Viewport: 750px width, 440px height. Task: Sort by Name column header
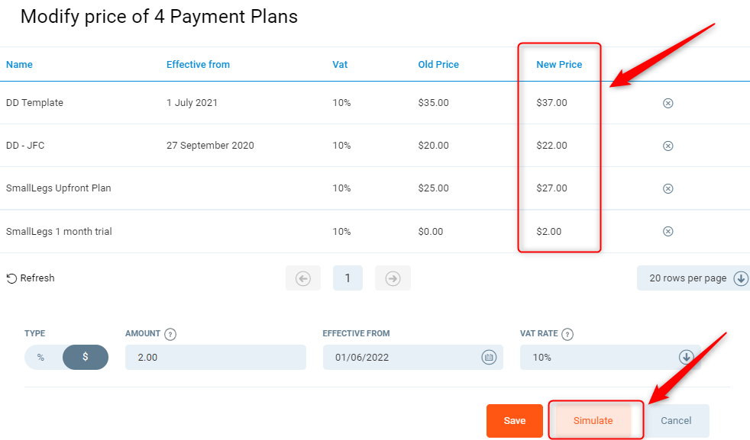pyautogui.click(x=19, y=65)
